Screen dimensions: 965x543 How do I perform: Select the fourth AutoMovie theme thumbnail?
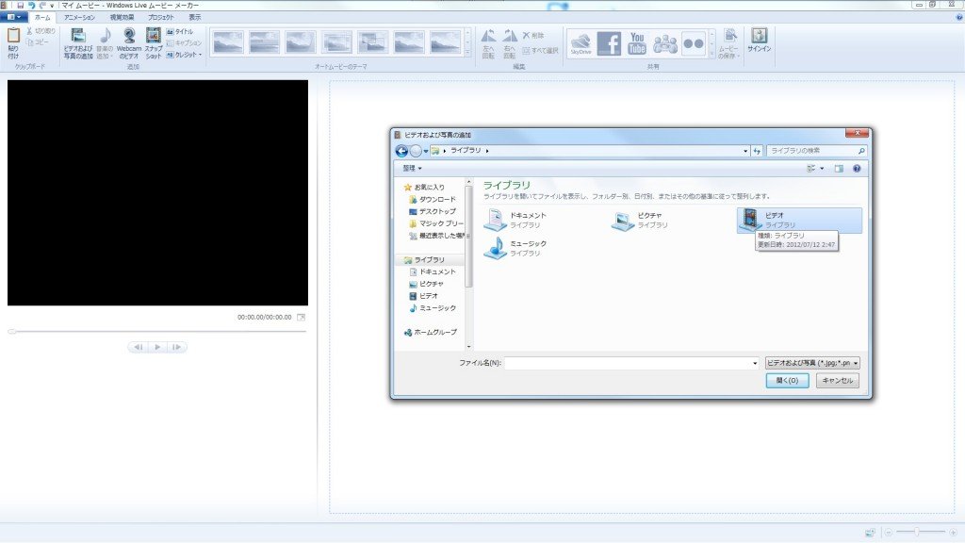[x=336, y=43]
